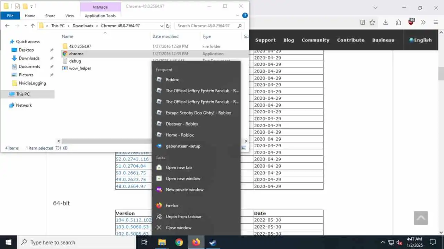The width and height of the screenshot is (444, 249).
Task: Click the Firefox taskbar icon
Action: 196,242
